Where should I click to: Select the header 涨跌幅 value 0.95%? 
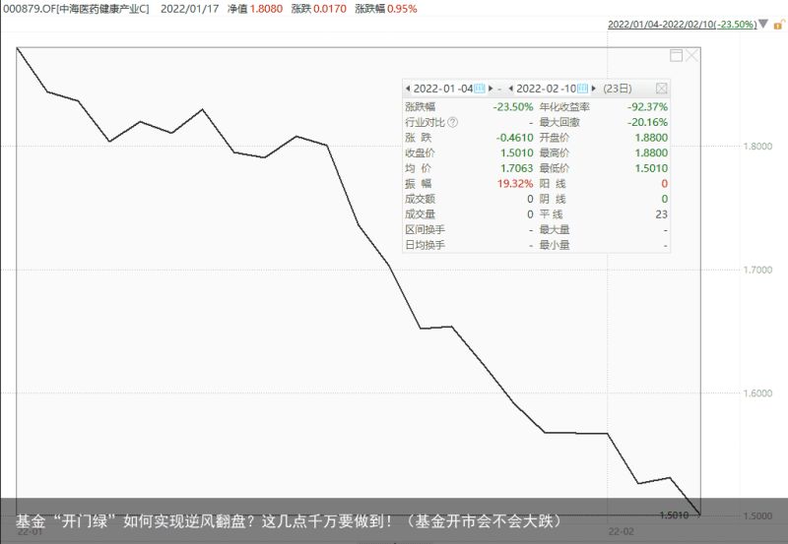pyautogui.click(x=402, y=9)
